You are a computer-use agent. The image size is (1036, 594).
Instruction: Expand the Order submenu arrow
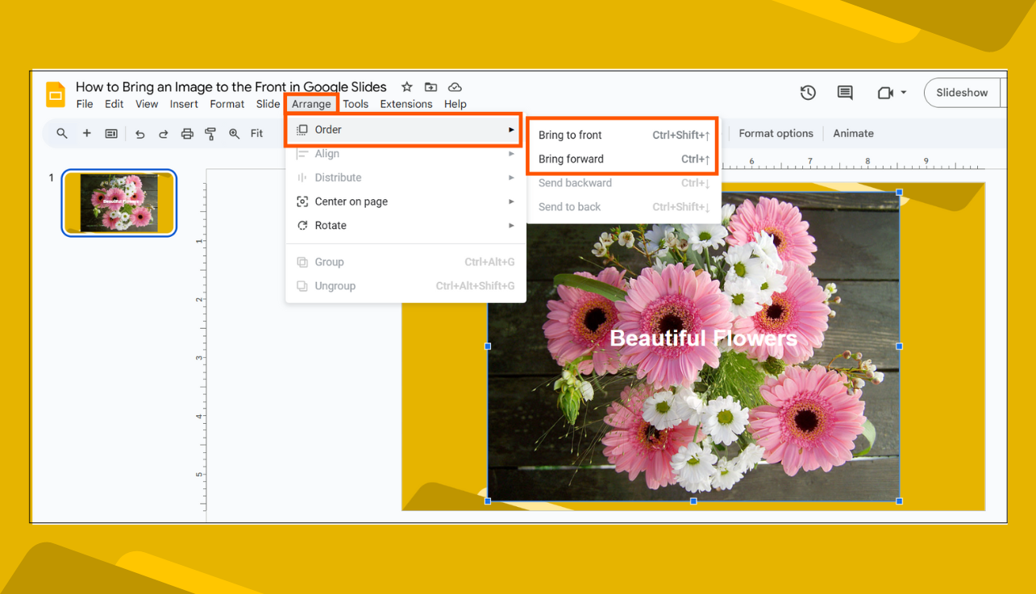coord(511,129)
